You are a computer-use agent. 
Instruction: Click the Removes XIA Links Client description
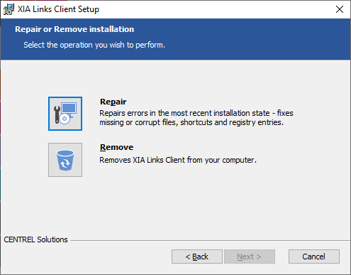coord(178,160)
